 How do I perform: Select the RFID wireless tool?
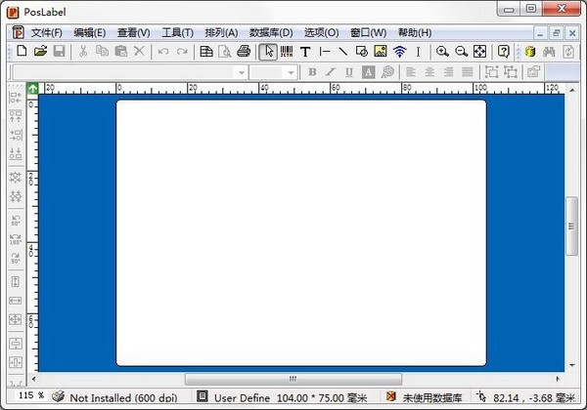point(399,51)
